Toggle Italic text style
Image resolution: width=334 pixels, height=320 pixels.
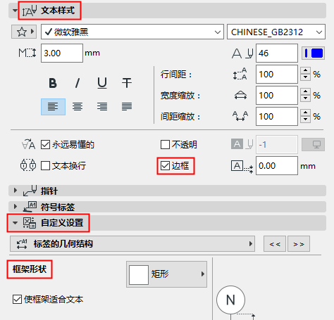click(x=78, y=83)
